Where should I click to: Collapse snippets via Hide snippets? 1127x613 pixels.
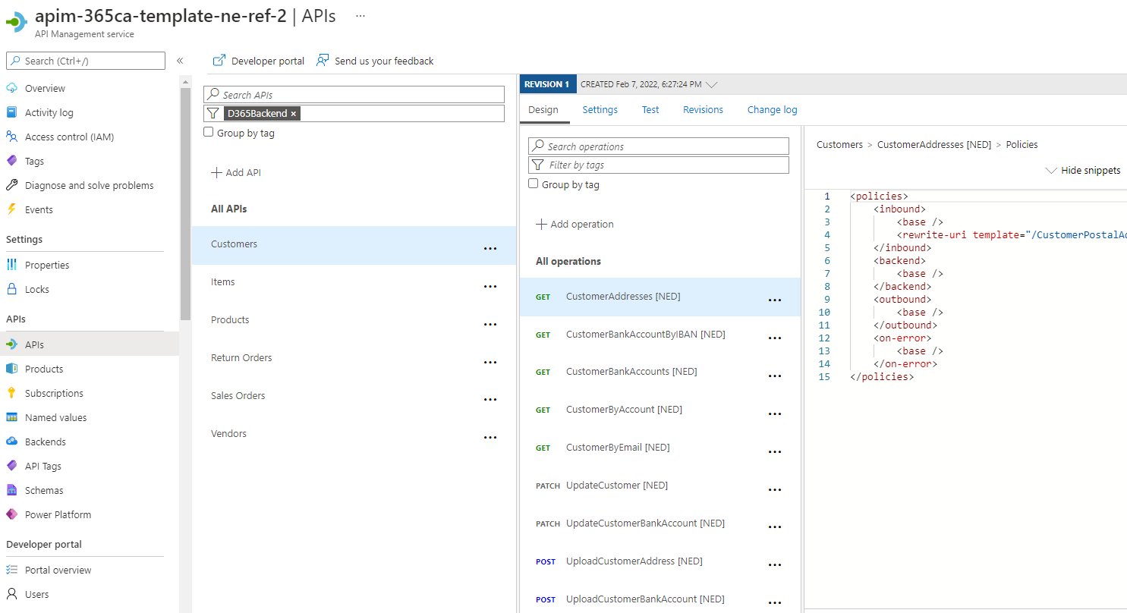(1083, 171)
